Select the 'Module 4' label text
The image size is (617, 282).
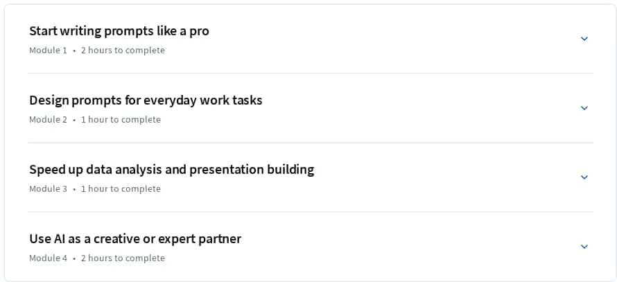click(x=48, y=258)
